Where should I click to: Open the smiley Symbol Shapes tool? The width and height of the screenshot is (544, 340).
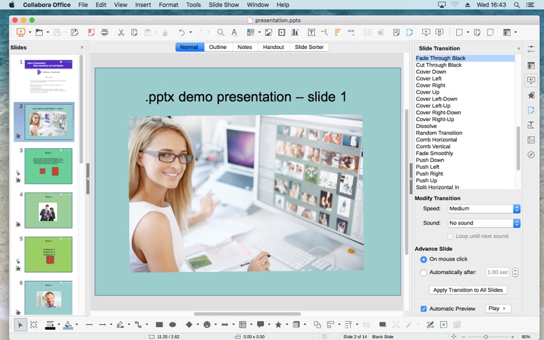coord(207,325)
